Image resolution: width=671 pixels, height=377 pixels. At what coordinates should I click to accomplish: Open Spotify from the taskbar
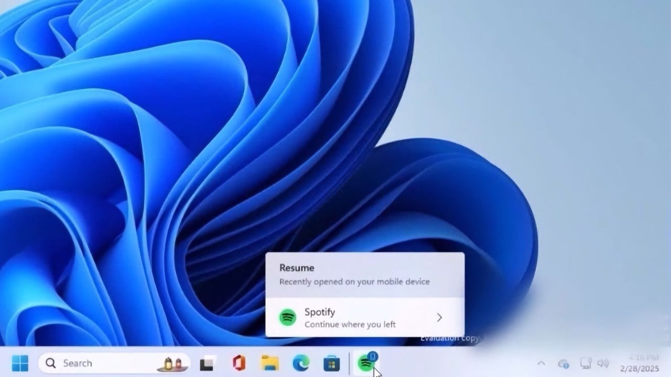[x=365, y=363]
